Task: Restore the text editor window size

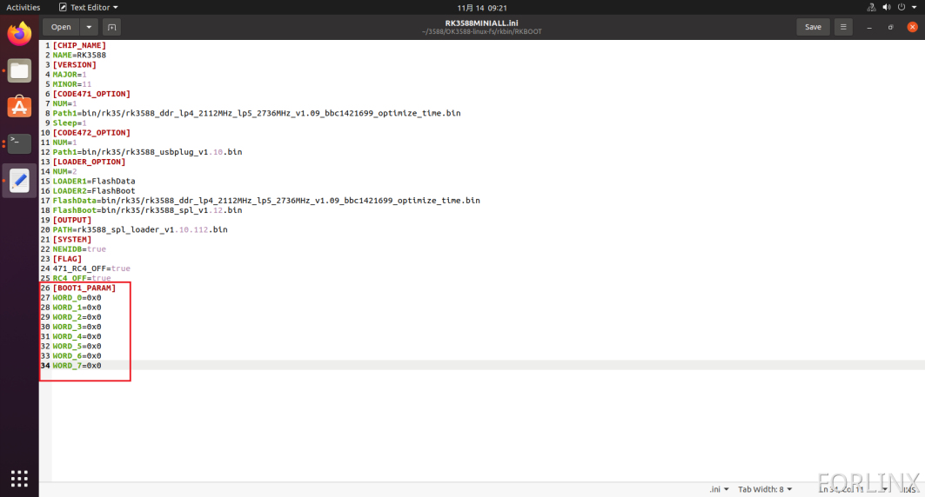Action: [x=891, y=27]
